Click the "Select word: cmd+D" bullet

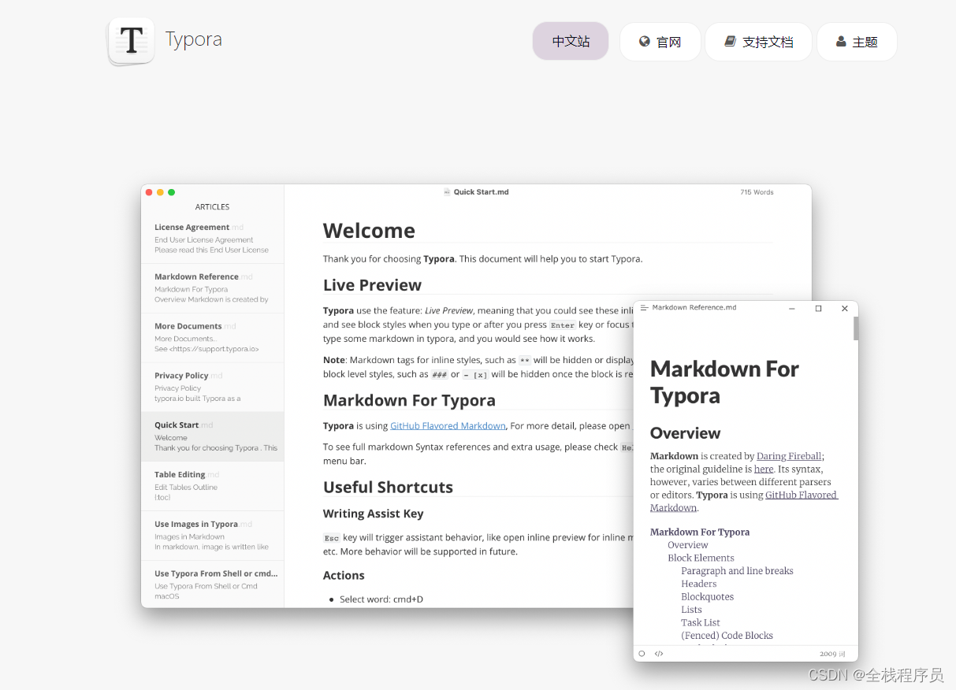point(381,599)
